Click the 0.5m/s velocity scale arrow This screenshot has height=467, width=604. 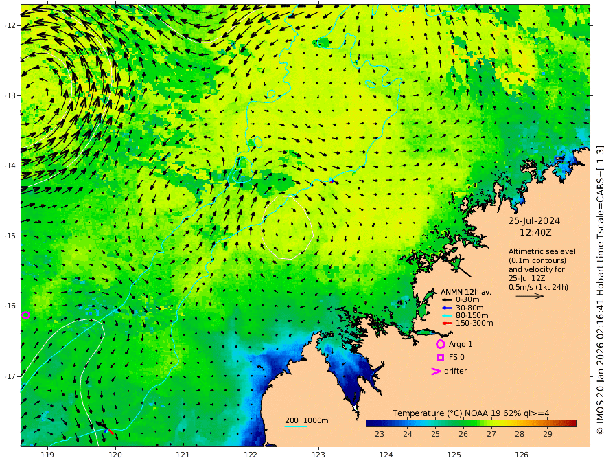530,296
